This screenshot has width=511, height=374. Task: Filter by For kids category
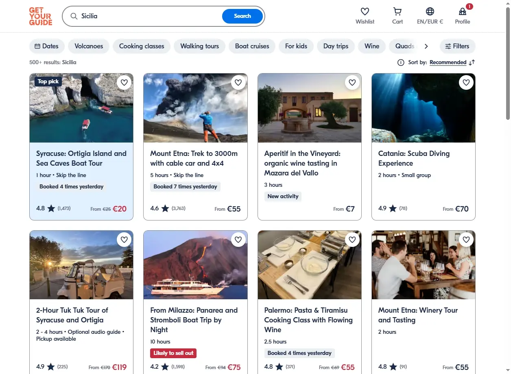tap(296, 46)
